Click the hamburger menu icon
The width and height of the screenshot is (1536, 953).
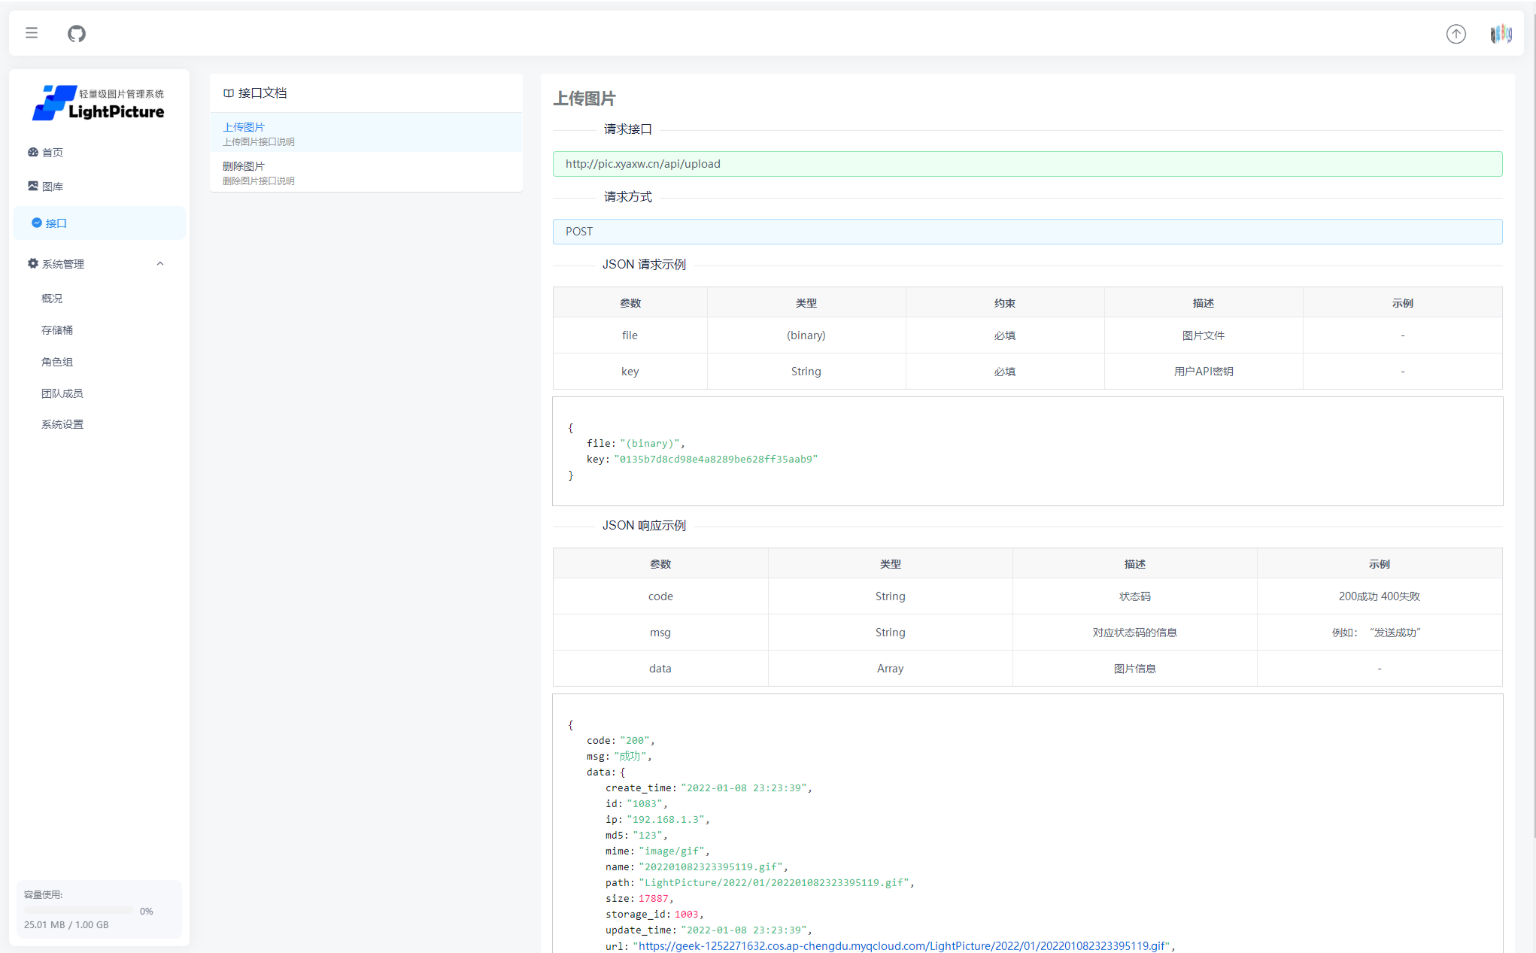[31, 32]
